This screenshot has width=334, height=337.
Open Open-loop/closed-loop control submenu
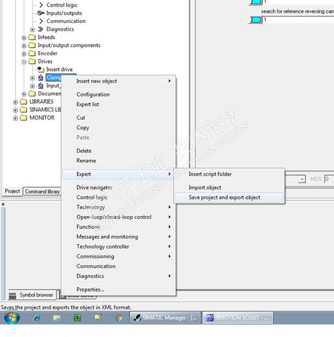pyautogui.click(x=119, y=217)
